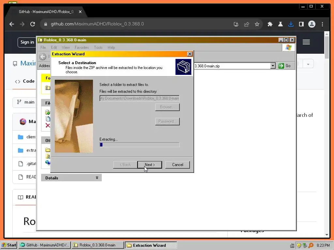Click the 8:23 PM taskbar clock
This screenshot has height=250, width=334.
click(x=323, y=245)
